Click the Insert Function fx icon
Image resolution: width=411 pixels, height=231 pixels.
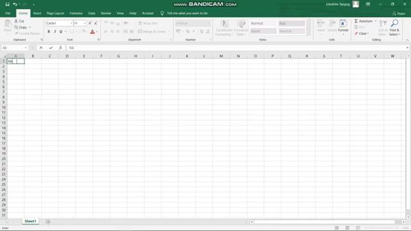pyautogui.click(x=60, y=47)
